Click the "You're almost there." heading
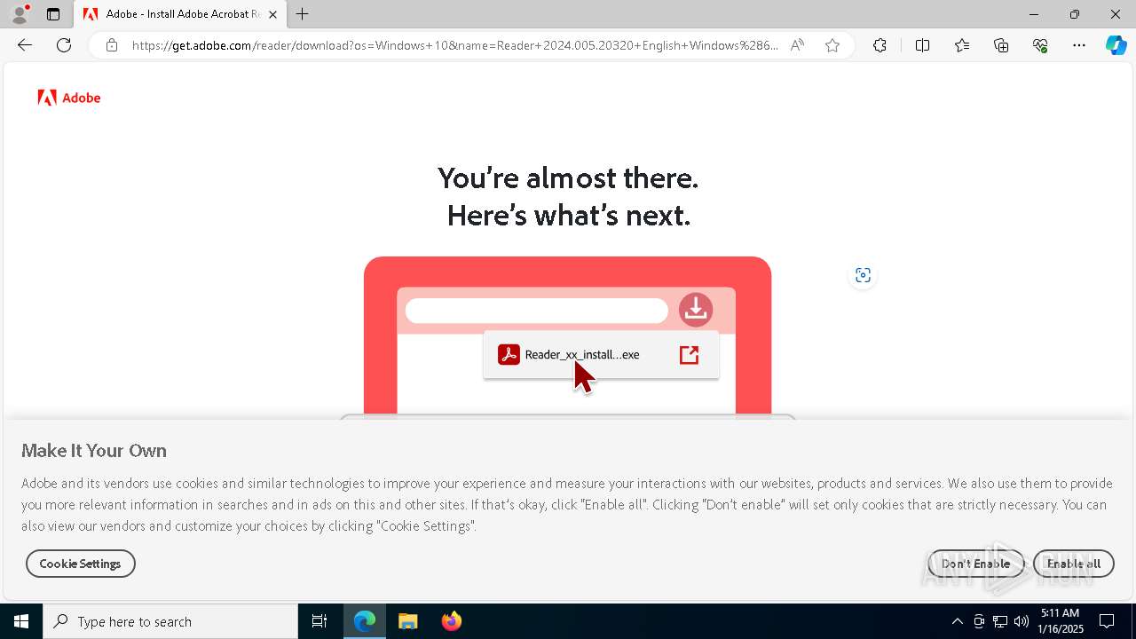The image size is (1136, 639). click(x=568, y=177)
